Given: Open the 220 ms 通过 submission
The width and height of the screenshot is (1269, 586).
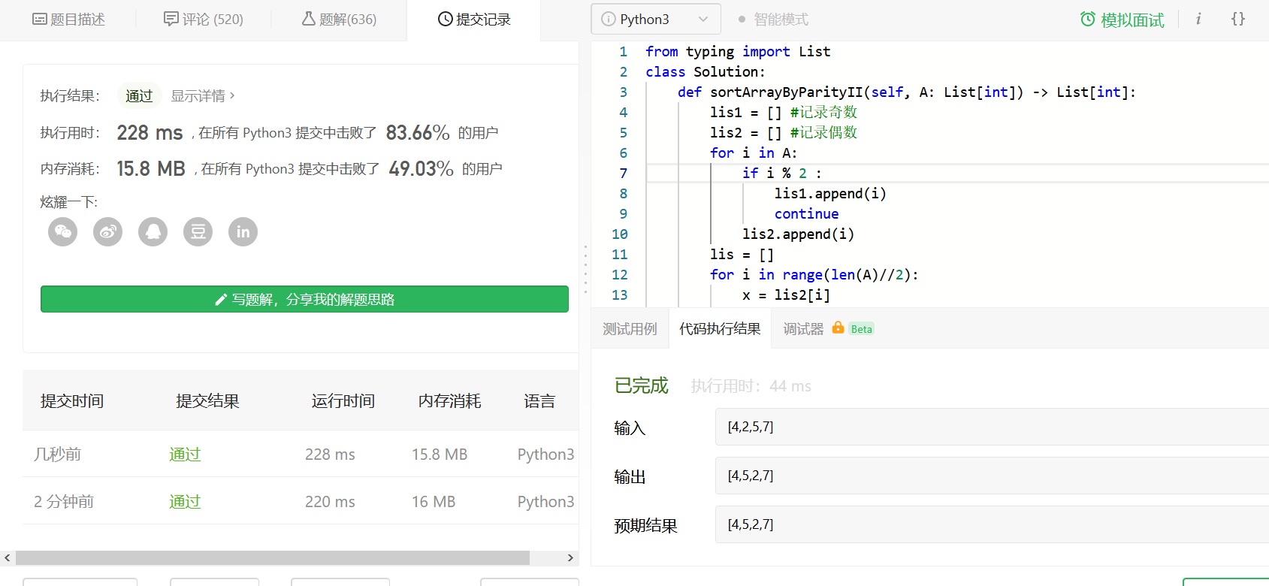Looking at the screenshot, I should pyautogui.click(x=185, y=501).
